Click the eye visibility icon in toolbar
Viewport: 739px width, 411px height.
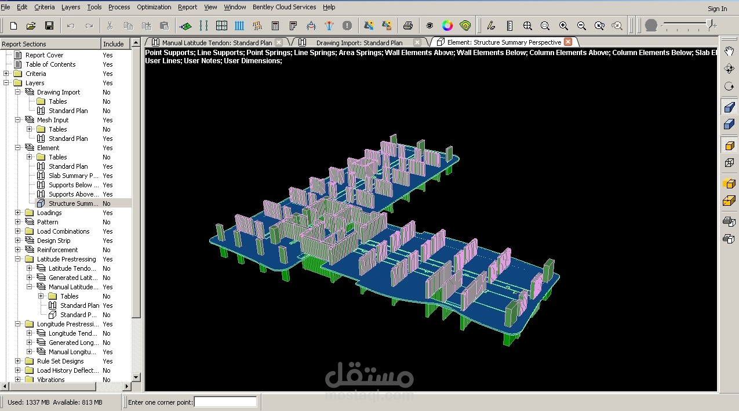(x=429, y=26)
